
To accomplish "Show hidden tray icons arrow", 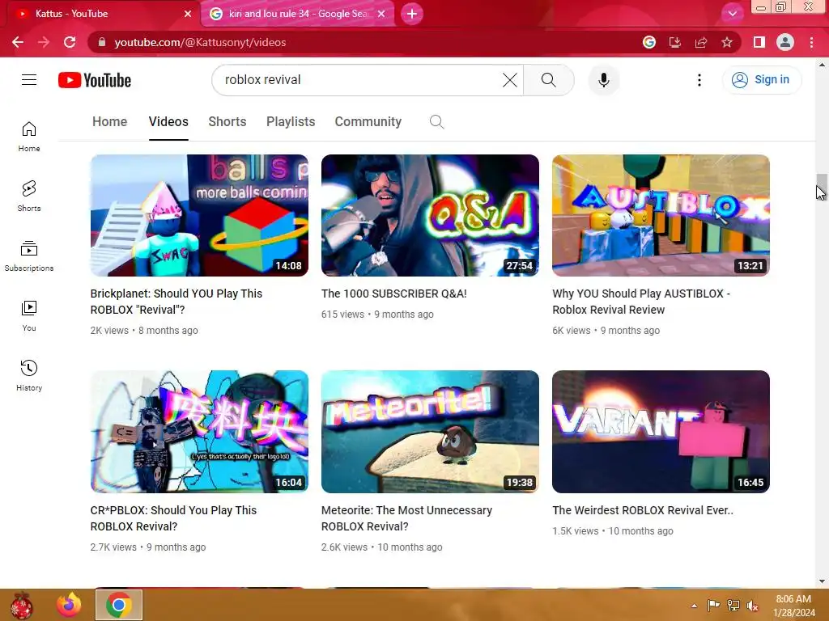I will tap(694, 606).
